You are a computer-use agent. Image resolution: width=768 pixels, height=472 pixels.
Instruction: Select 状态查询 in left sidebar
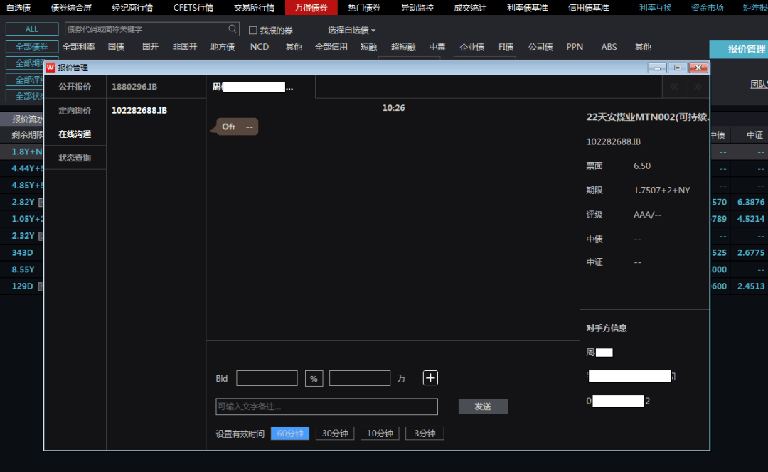click(x=75, y=158)
